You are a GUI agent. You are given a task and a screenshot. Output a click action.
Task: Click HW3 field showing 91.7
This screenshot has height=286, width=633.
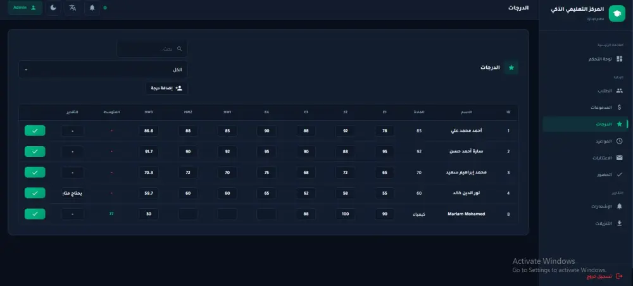click(x=149, y=152)
